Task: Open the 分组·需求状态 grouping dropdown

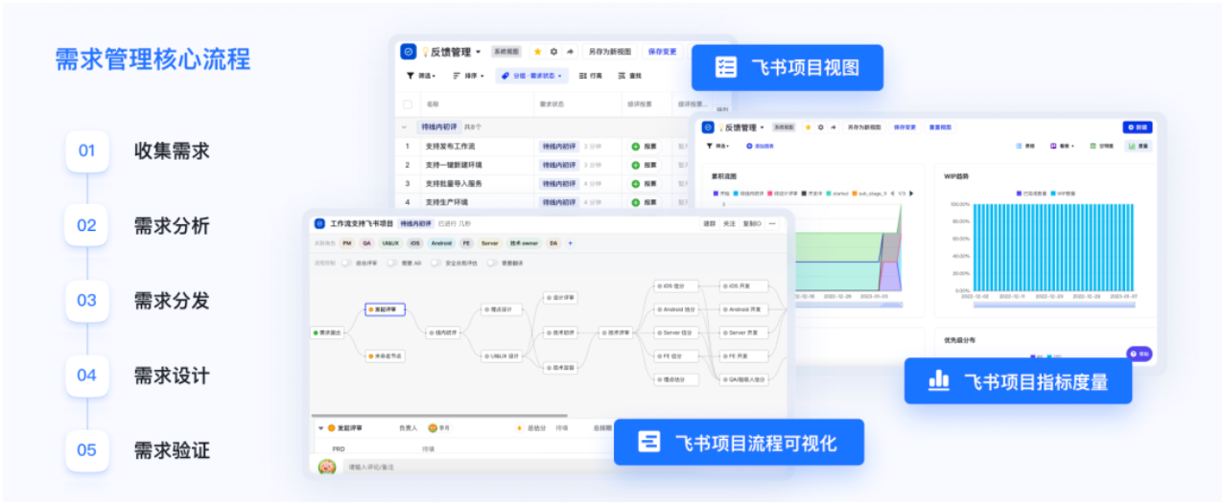Action: point(531,76)
